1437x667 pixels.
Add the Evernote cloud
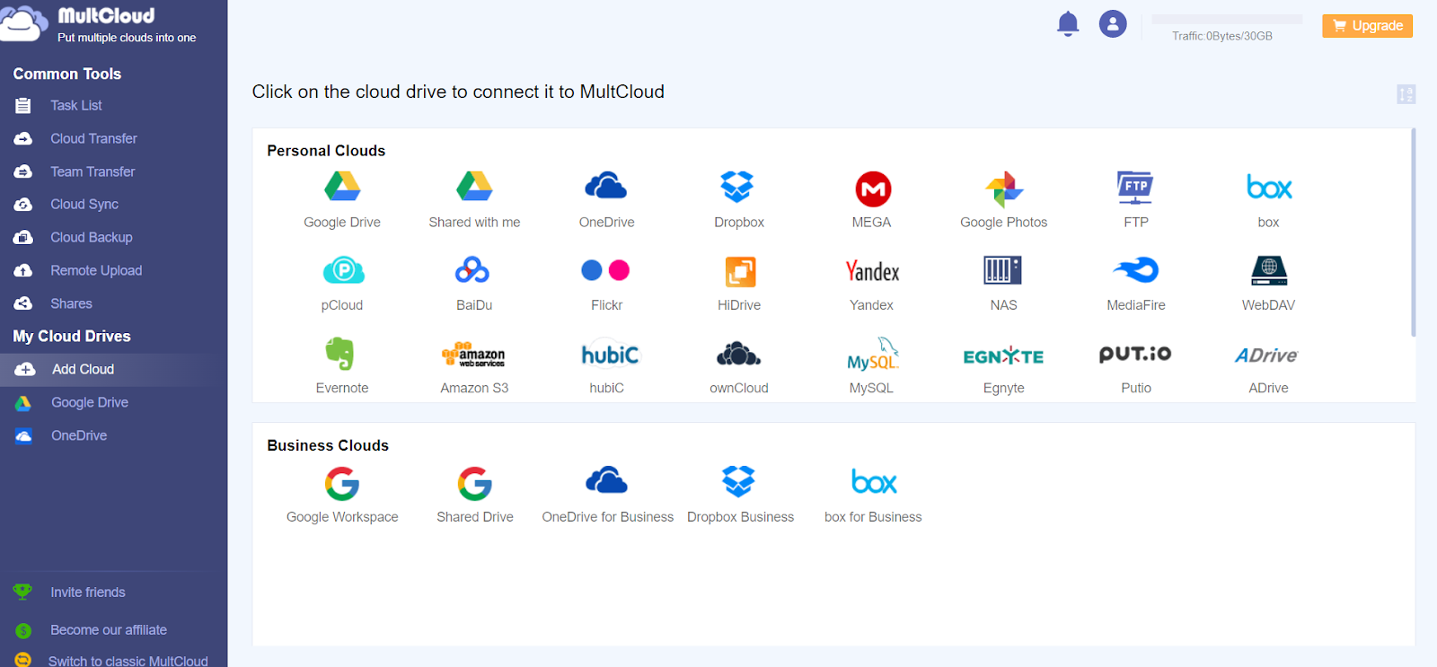[x=340, y=354]
